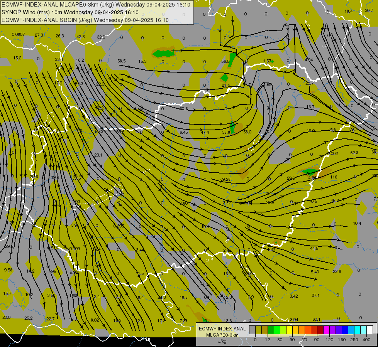Image resolution: width=378 pixels, height=347 pixels.
Task: Click the white swatch ending the legend
Action: (370, 330)
